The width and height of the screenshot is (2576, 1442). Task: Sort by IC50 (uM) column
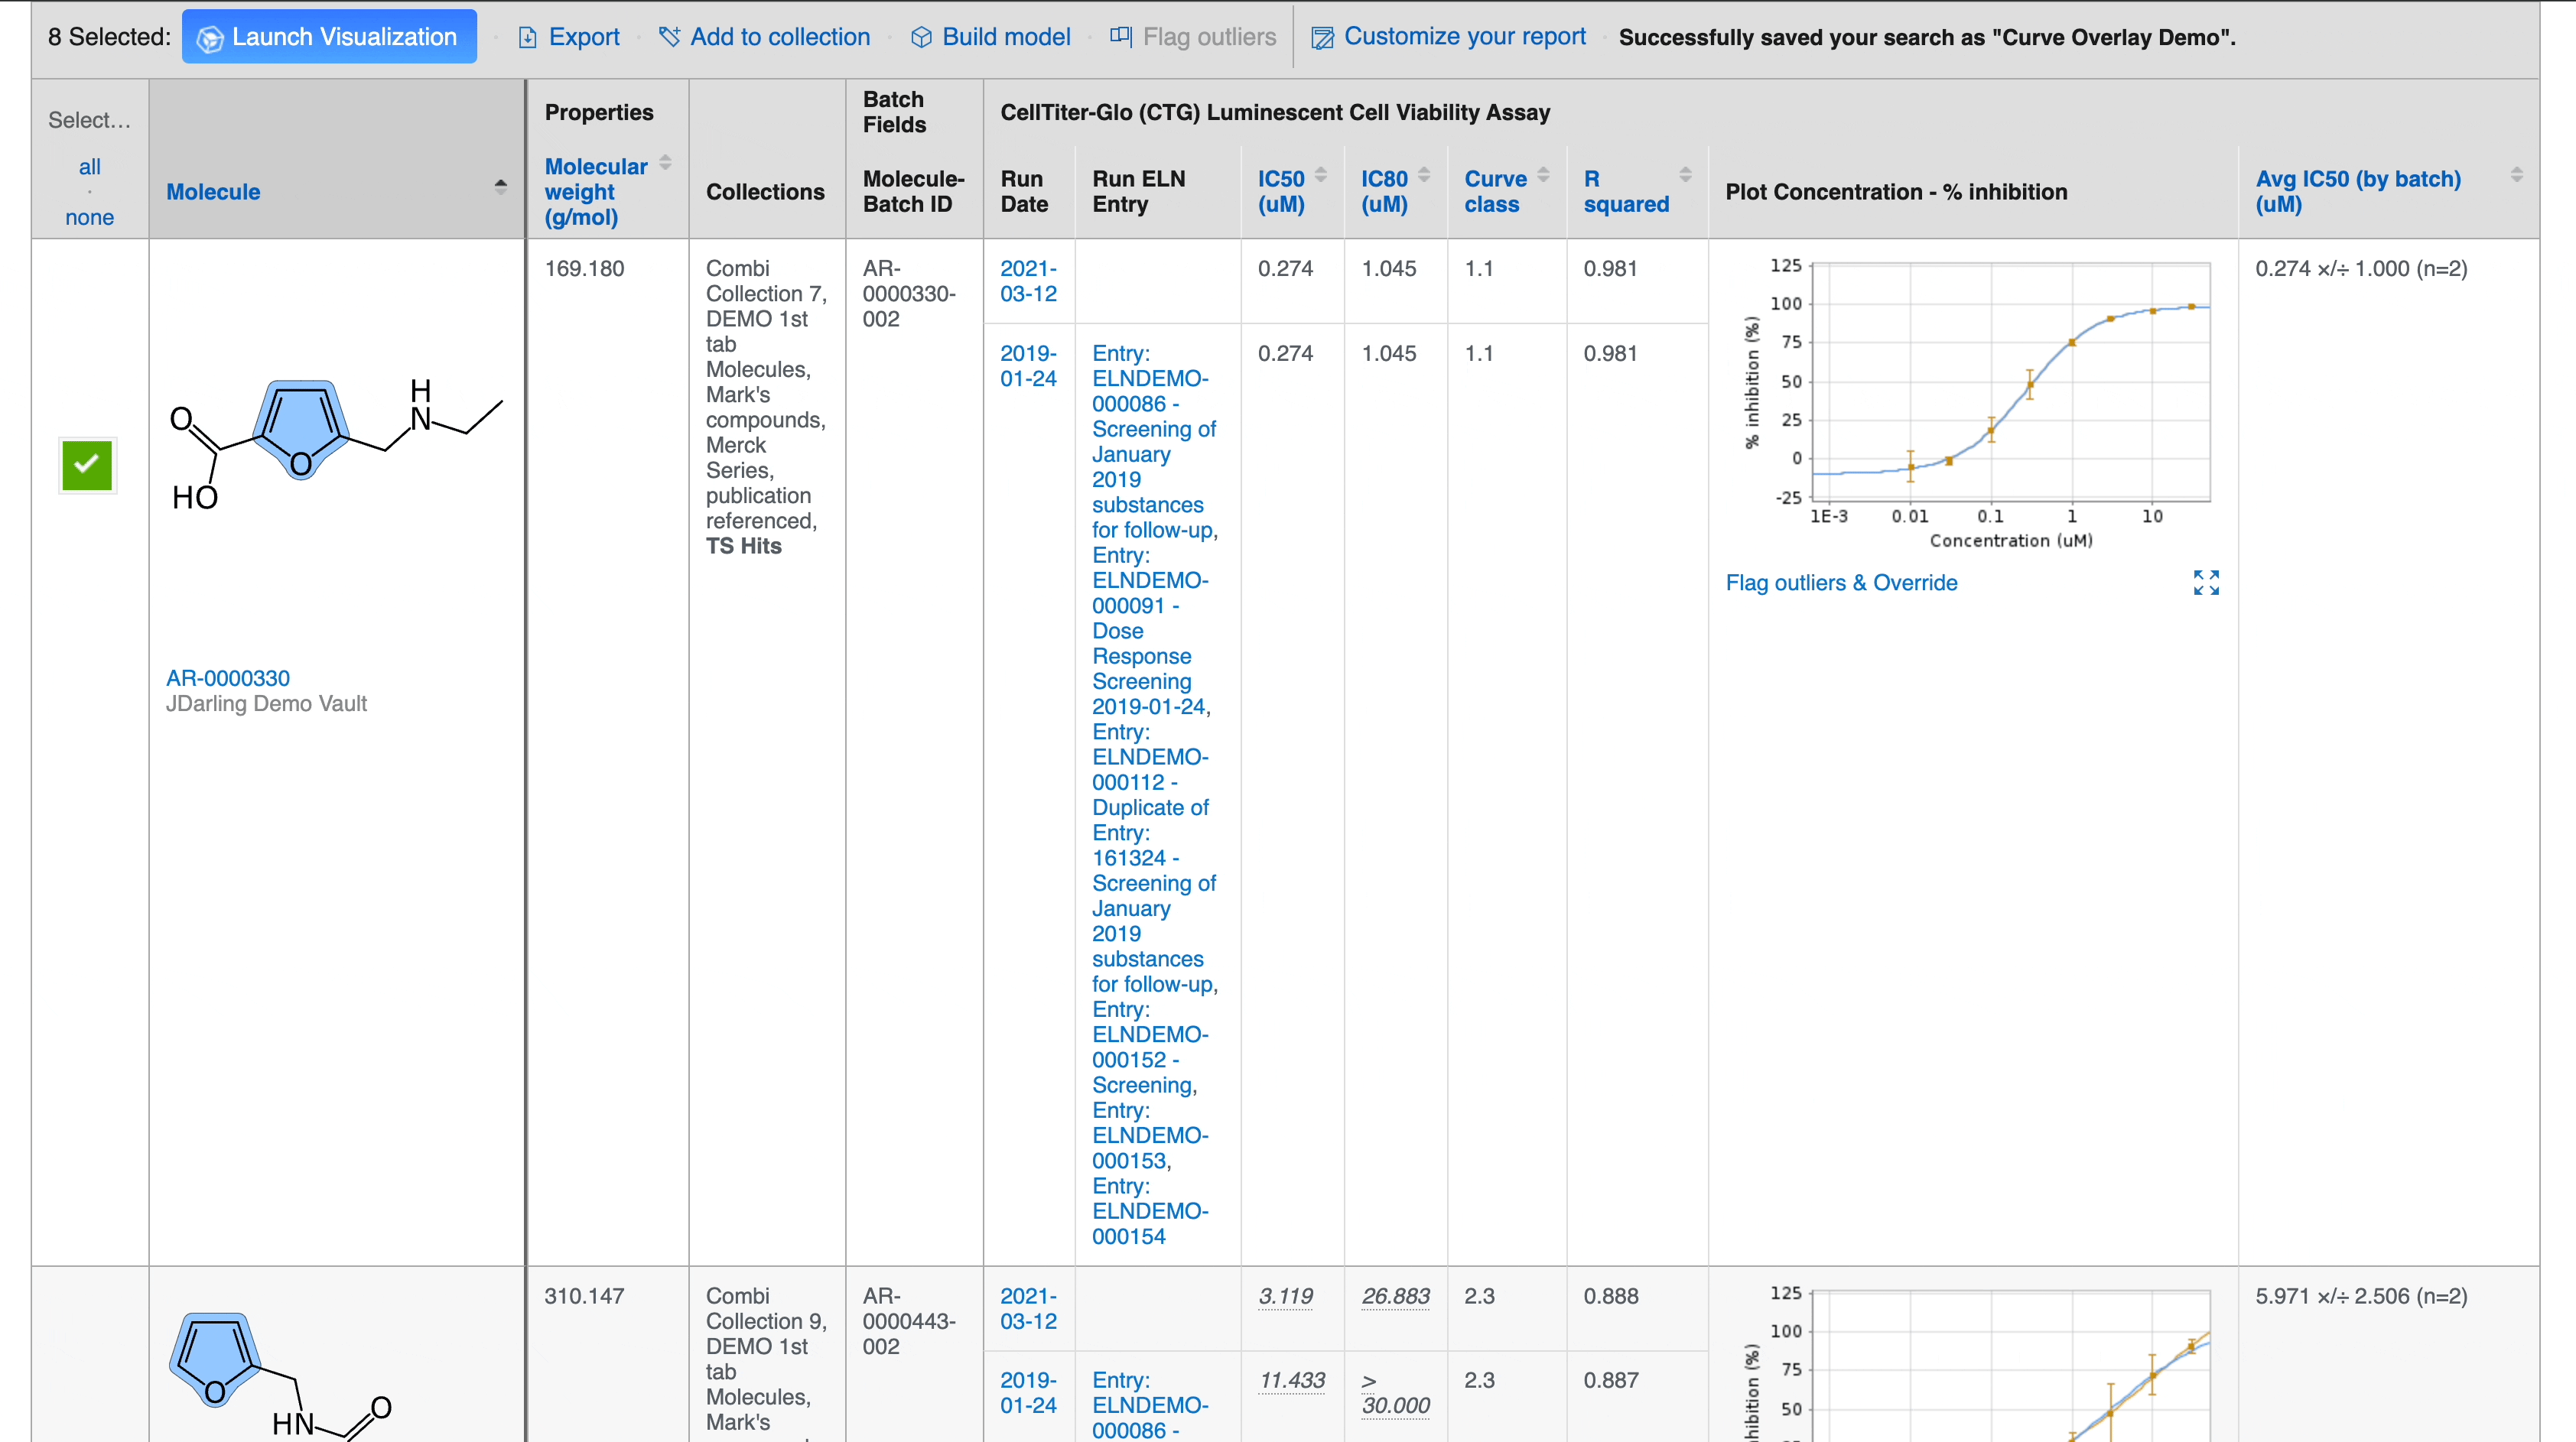[x=1281, y=191]
